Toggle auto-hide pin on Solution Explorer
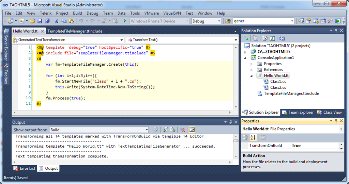The width and height of the screenshot is (349, 184). tap(336, 31)
